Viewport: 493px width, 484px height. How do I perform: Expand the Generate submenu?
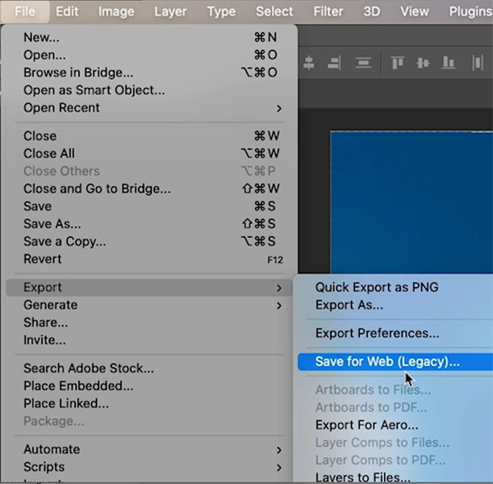149,305
